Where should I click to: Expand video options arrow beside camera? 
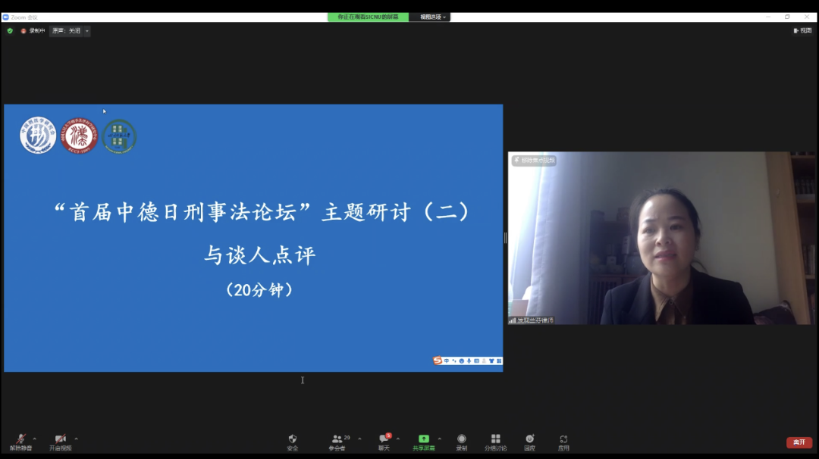click(x=76, y=439)
